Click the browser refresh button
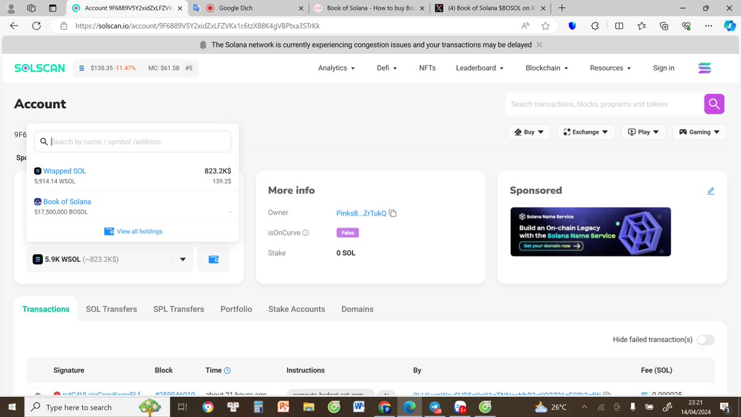 (36, 26)
